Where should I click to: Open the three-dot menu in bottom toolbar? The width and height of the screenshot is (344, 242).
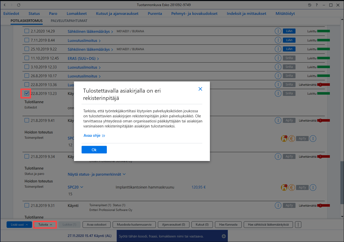pos(298,225)
